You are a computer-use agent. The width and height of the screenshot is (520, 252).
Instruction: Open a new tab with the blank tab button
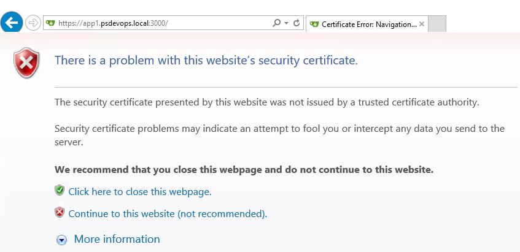coord(437,24)
